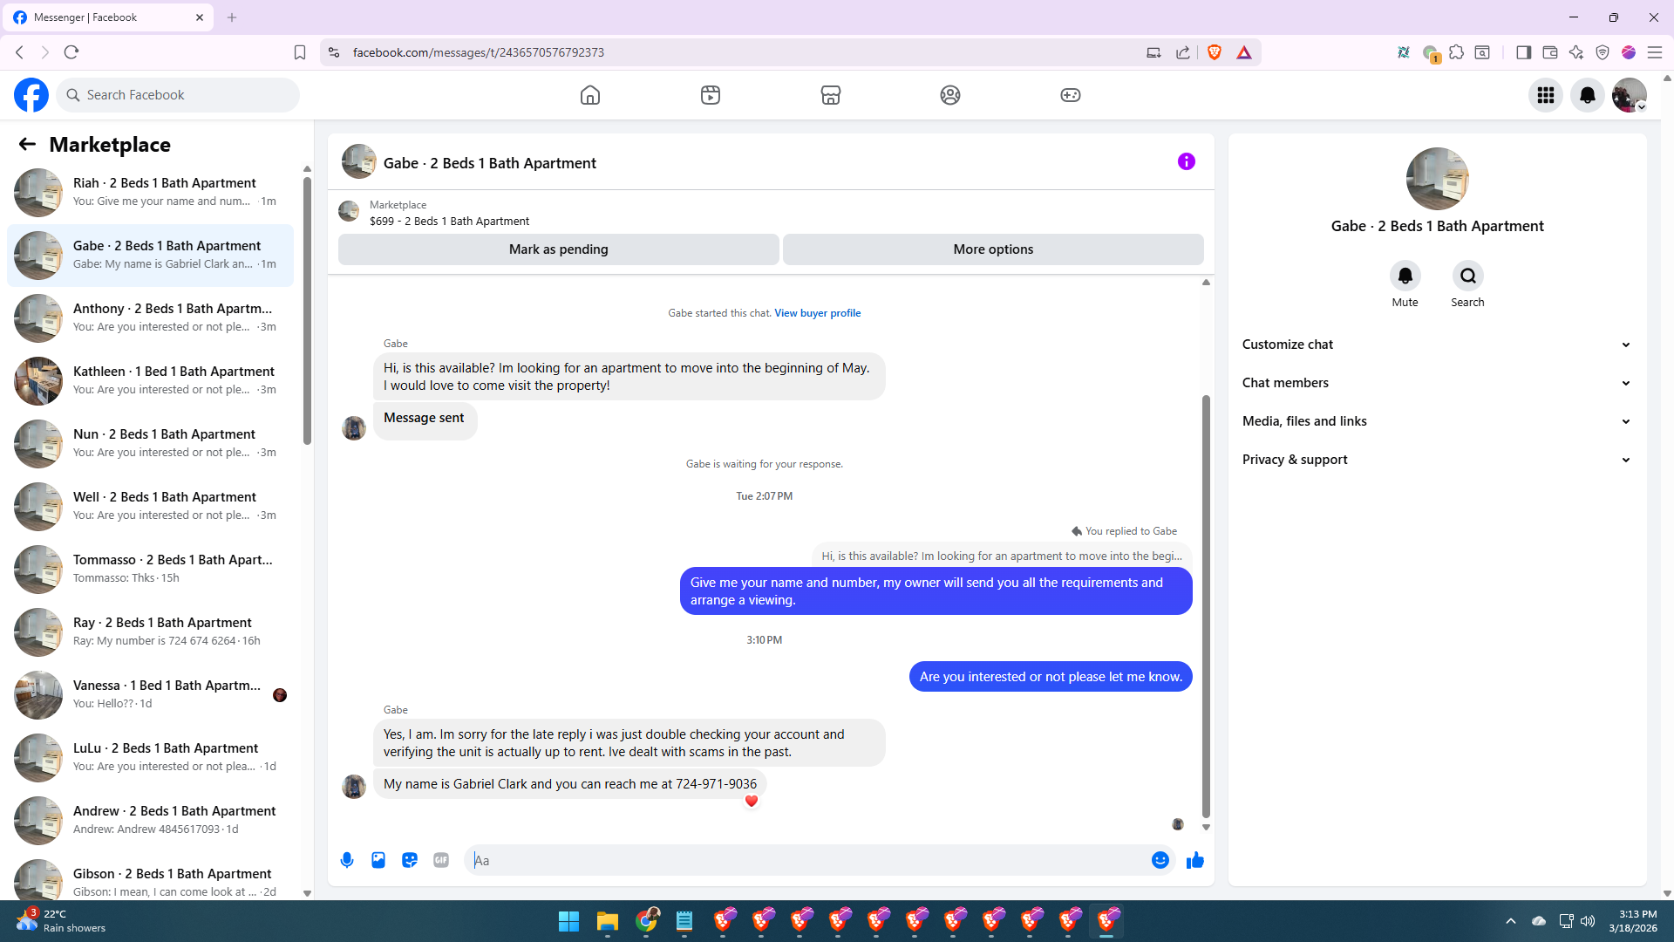Mute the Gabe conversation
Screen dimensions: 1674x942
pyautogui.click(x=1405, y=276)
